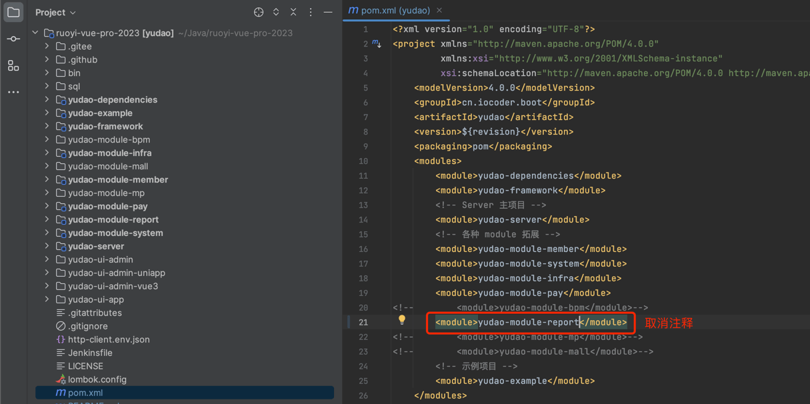Open the Project tool window folder icon
The height and width of the screenshot is (404, 810).
[x=13, y=13]
